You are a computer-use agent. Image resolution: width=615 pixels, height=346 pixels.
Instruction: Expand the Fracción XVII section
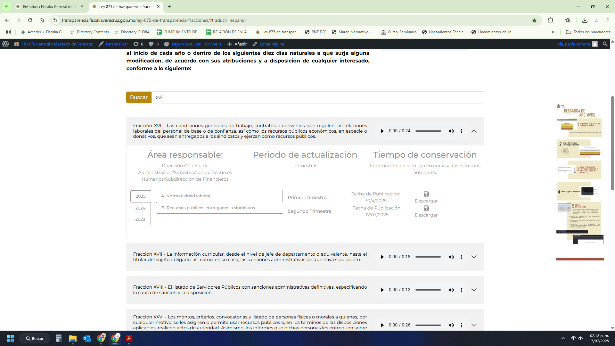[474, 257]
